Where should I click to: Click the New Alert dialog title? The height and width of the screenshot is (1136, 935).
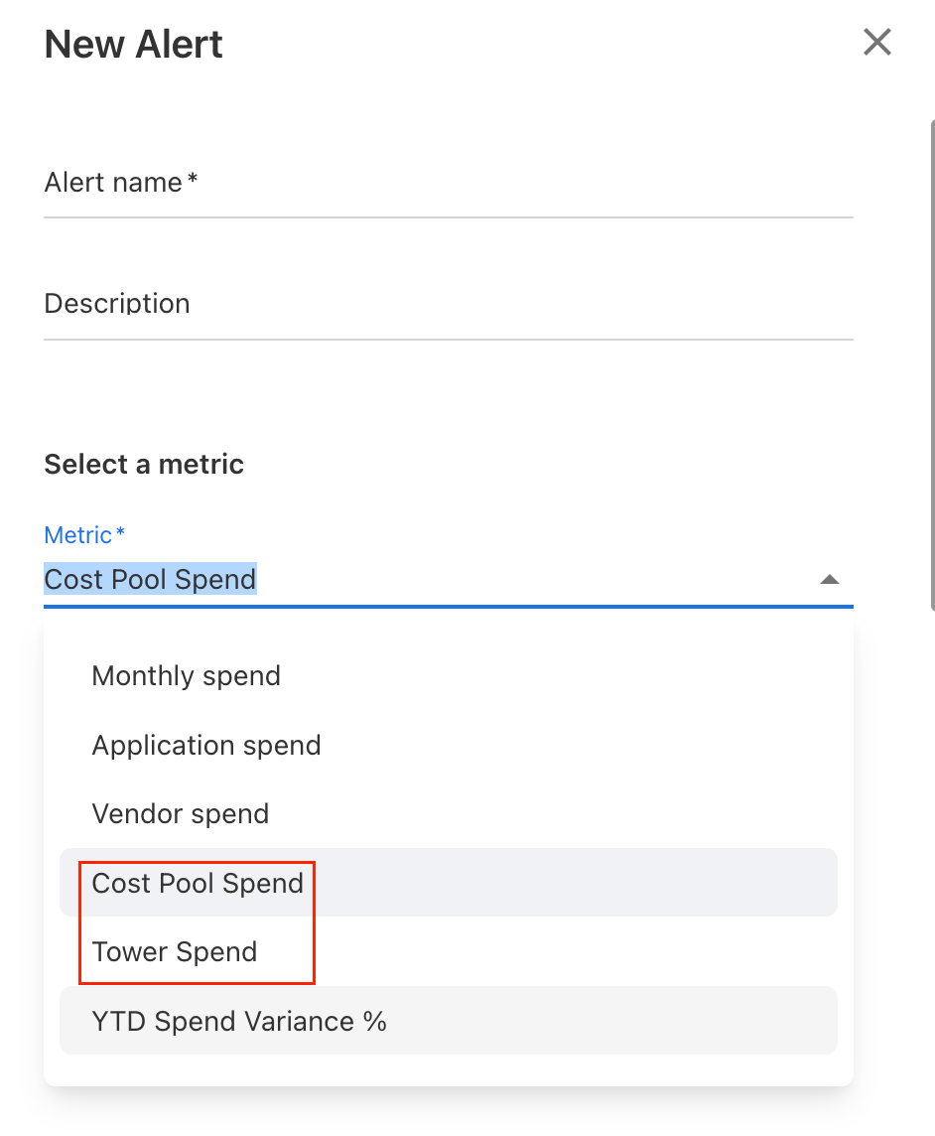[x=132, y=44]
